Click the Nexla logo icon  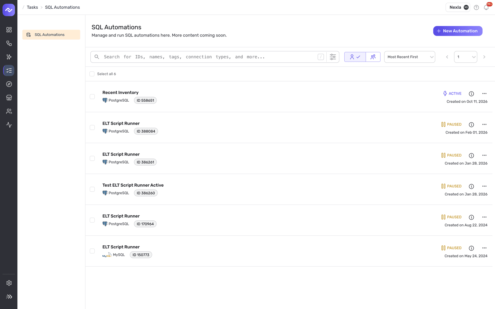tap(9, 10)
